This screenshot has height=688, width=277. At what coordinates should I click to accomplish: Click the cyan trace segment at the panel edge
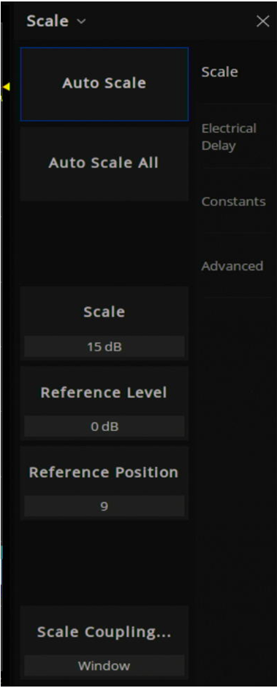[1, 553]
